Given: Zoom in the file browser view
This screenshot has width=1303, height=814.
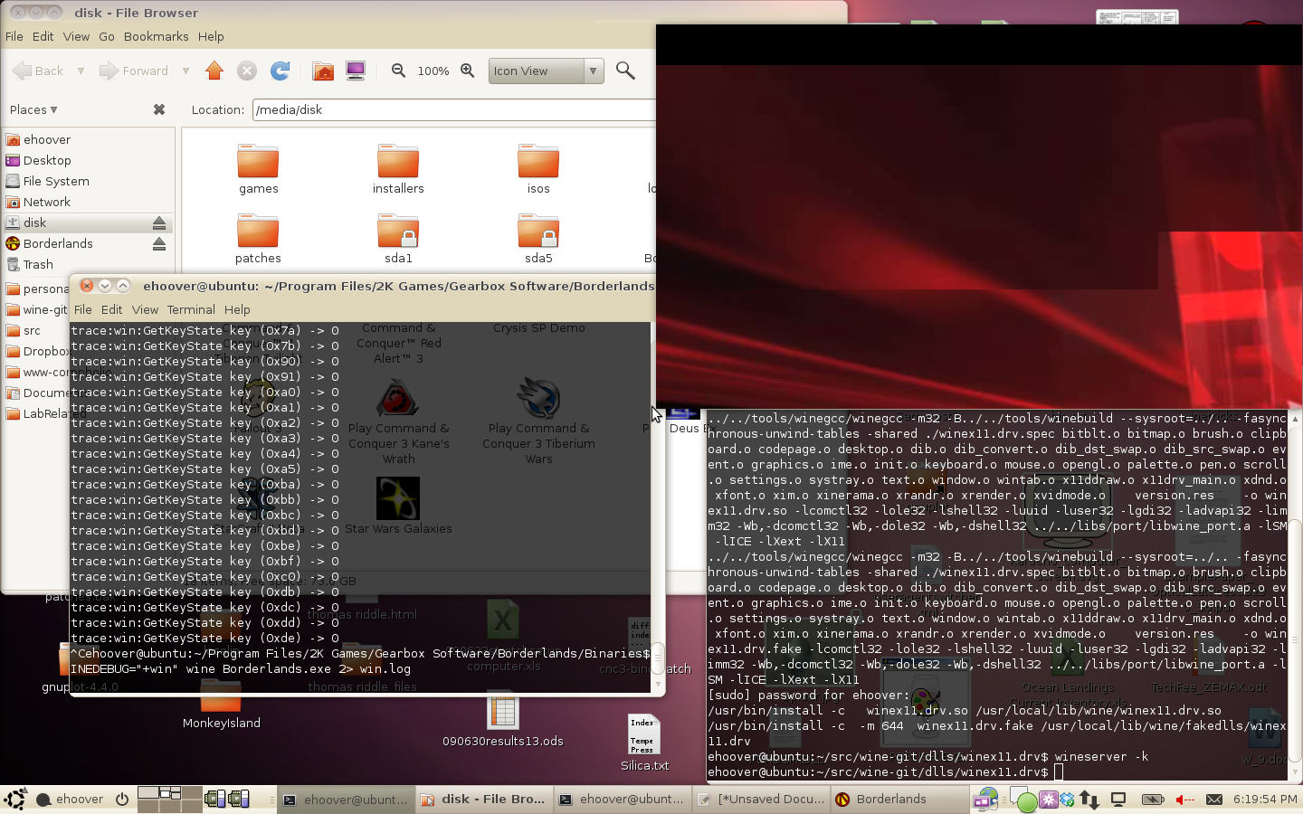Looking at the screenshot, I should pos(468,71).
